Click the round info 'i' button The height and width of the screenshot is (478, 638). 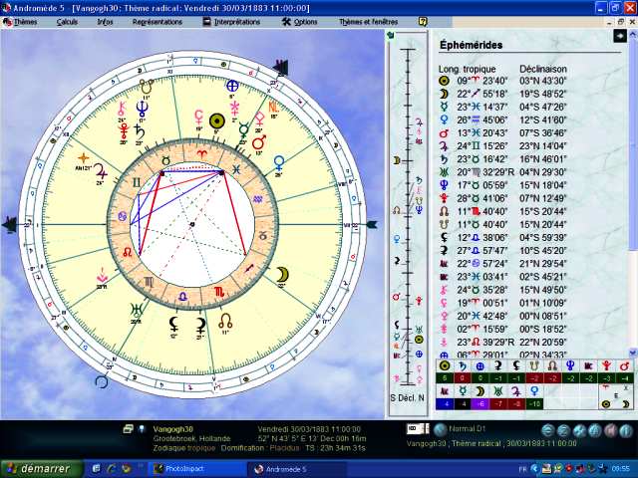(625, 430)
